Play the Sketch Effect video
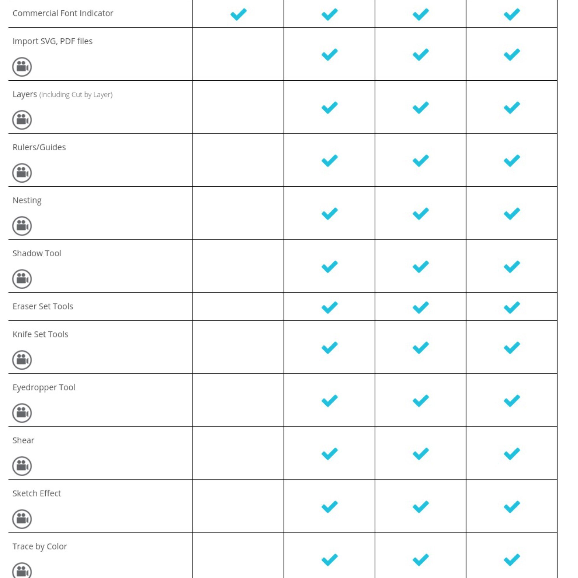 point(22,518)
